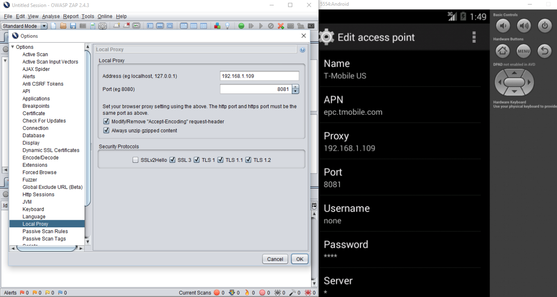Click emulator Back hardware button
Screen dimensions: 557x297
(545, 51)
